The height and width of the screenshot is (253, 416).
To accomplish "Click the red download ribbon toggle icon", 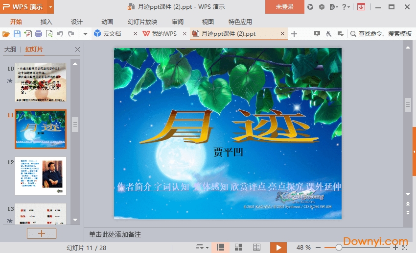I will pos(361,7).
